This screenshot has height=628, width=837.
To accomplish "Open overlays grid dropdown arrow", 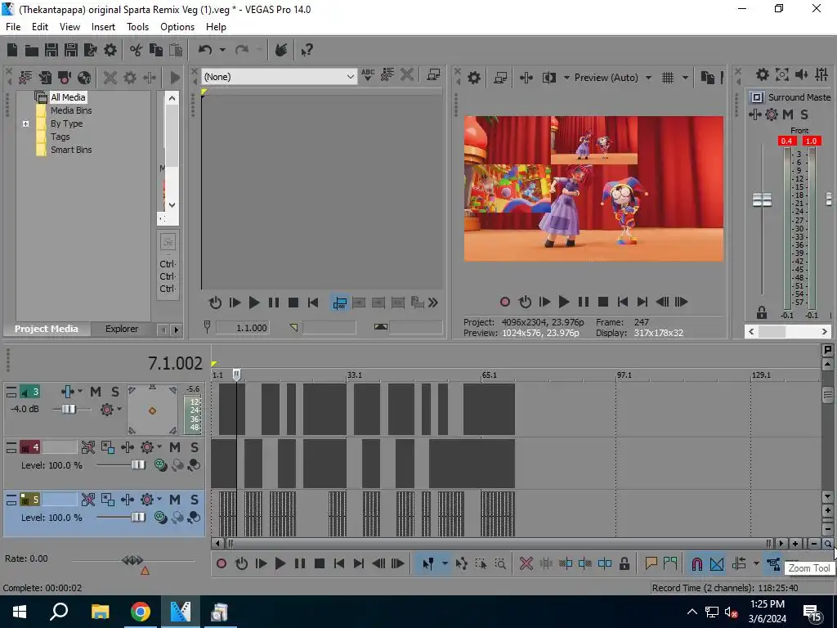I will 685,78.
